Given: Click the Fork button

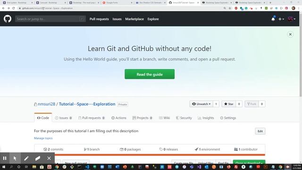Looking at the screenshot, I should 252,104.
